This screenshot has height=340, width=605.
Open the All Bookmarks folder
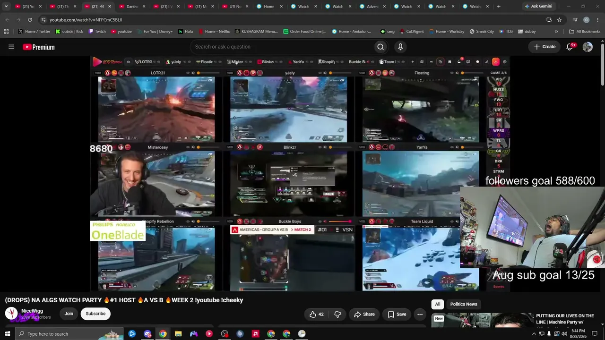585,32
